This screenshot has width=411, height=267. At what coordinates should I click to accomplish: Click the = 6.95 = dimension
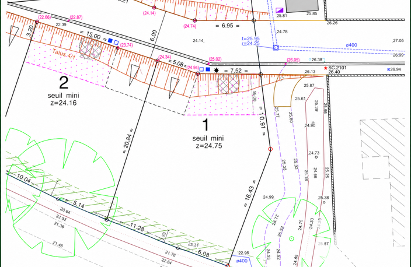(x=227, y=26)
